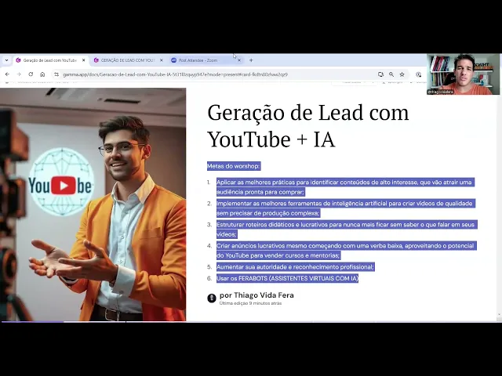The height and width of the screenshot is (376, 502).
Task: Go forward to the next page
Action: 19,74
